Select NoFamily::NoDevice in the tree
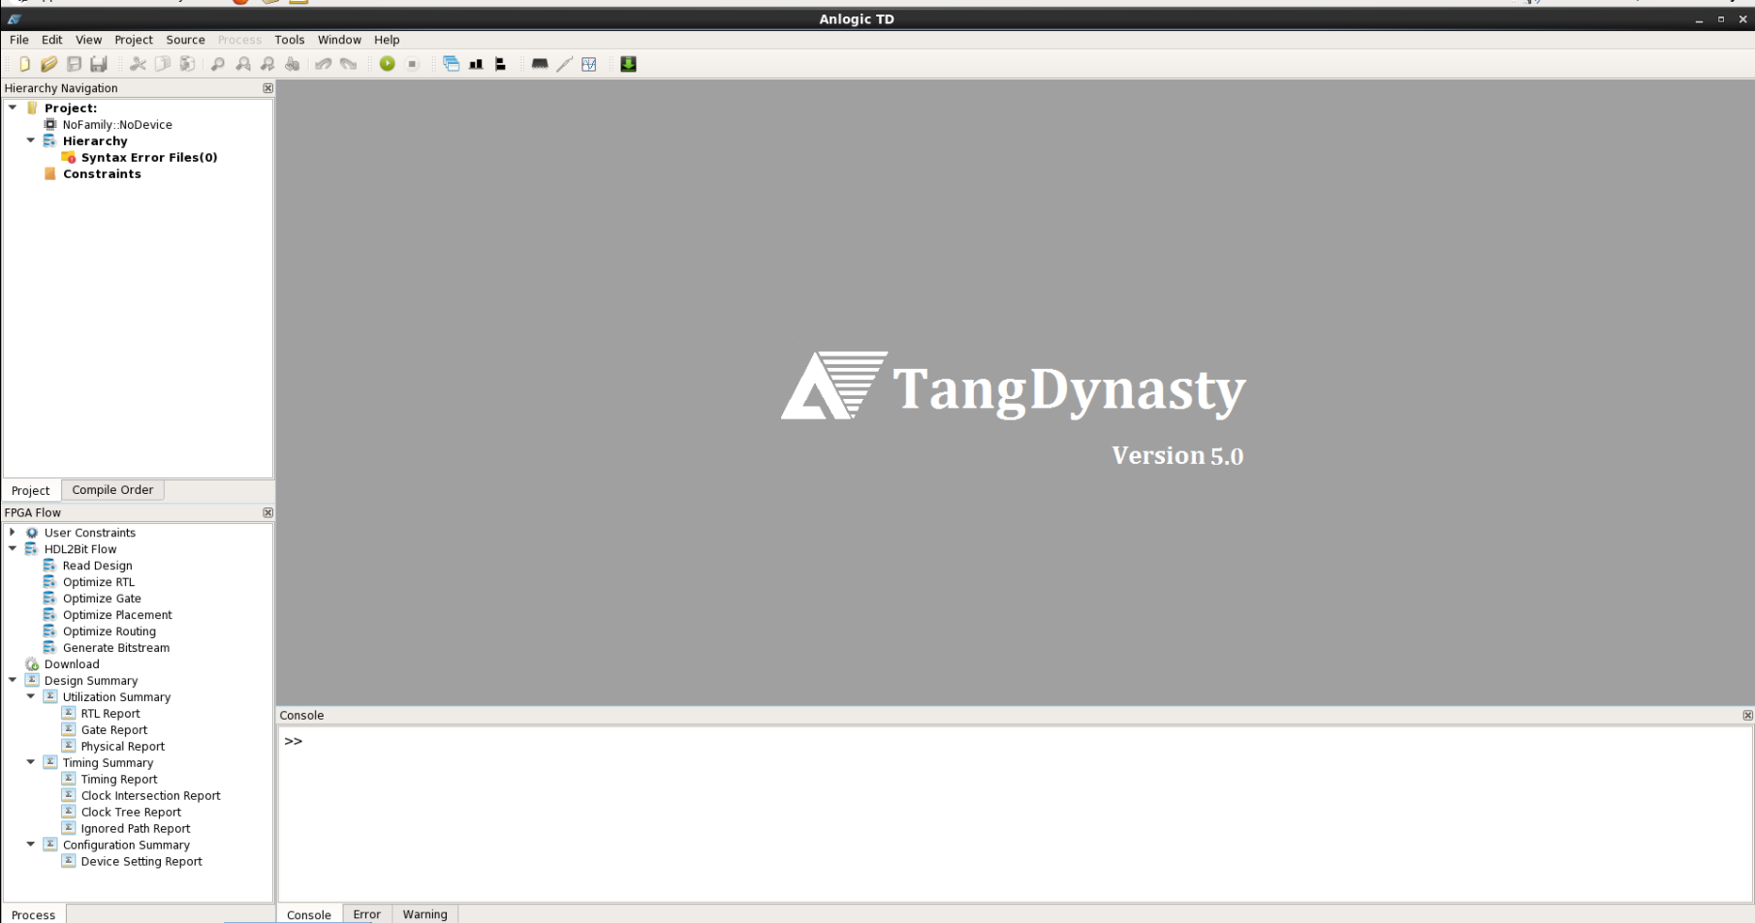This screenshot has height=923, width=1755. pyautogui.click(x=117, y=124)
